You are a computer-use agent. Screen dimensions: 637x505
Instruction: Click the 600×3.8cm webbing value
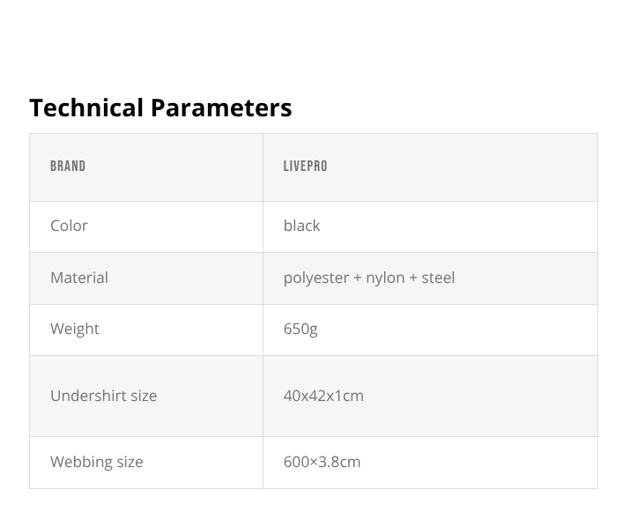tap(322, 462)
